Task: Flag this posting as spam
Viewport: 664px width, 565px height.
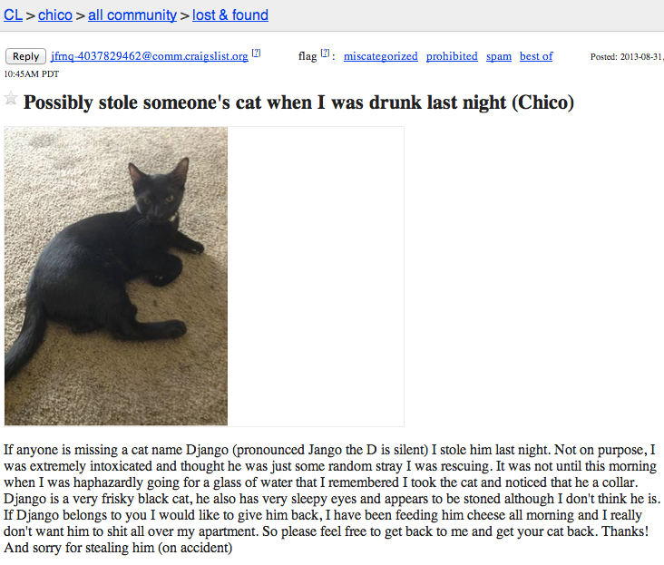Action: pyautogui.click(x=499, y=56)
